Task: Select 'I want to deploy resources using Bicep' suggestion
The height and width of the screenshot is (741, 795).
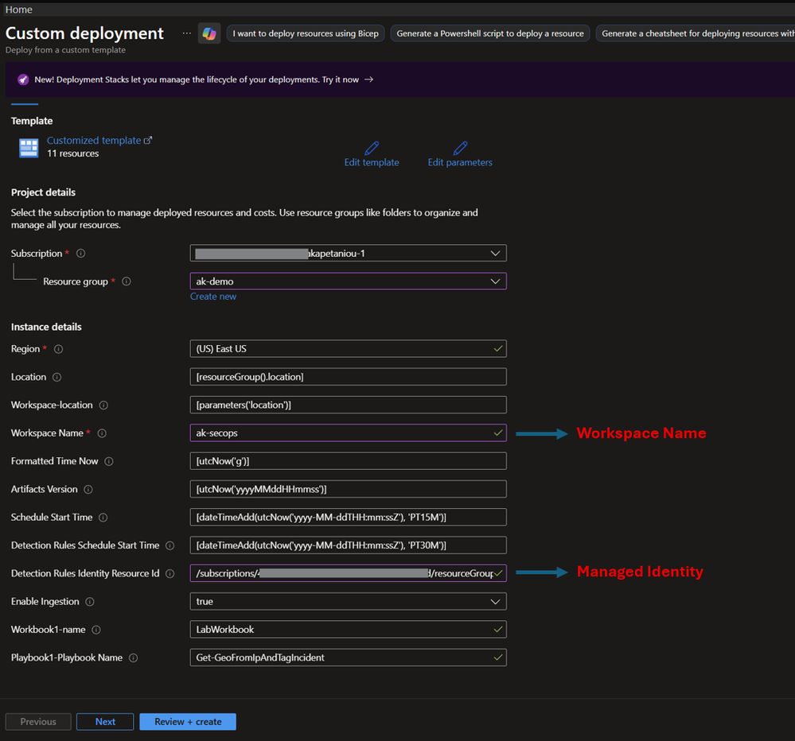Action: point(306,33)
